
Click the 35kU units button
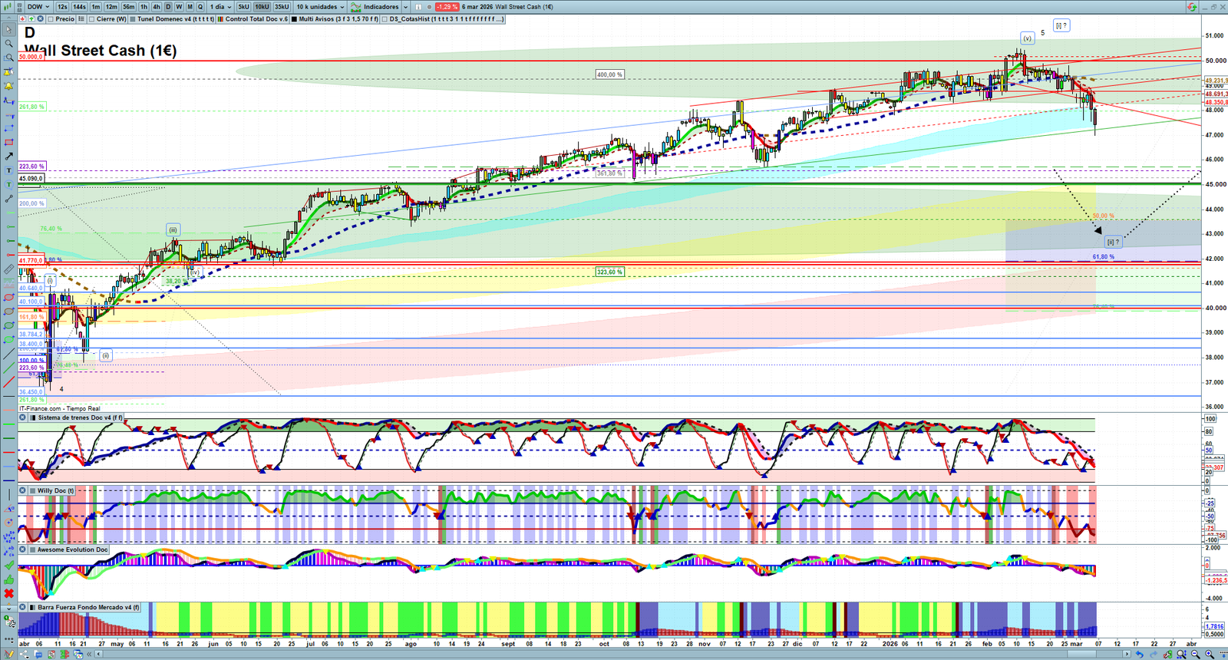pyautogui.click(x=282, y=7)
